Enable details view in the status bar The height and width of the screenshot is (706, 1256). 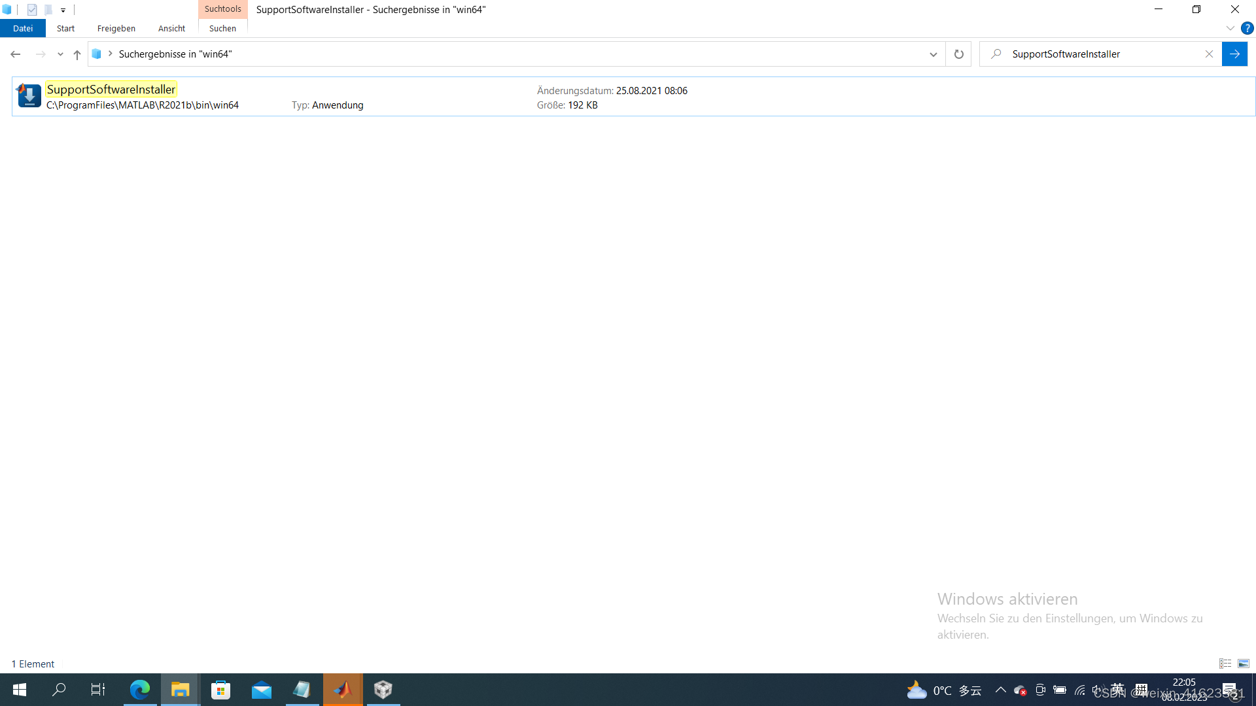point(1225,664)
